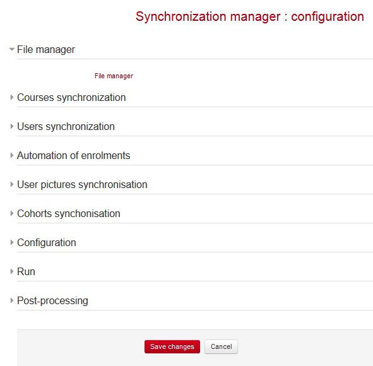Screen dimensions: 373x366
Task: Click the Save changes button
Action: [x=172, y=346]
